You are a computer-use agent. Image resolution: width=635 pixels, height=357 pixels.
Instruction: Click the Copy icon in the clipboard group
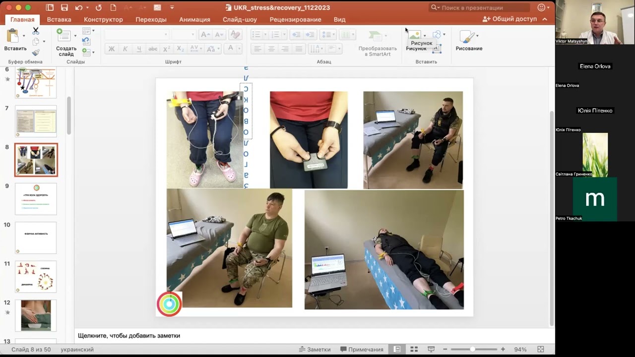36,42
